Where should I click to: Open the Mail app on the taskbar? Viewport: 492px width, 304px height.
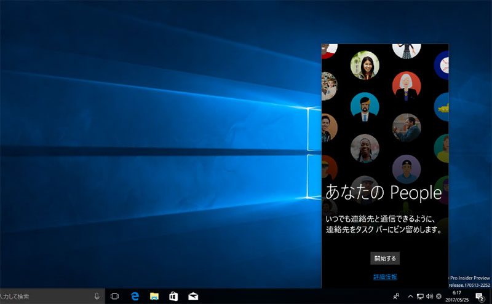click(193, 296)
